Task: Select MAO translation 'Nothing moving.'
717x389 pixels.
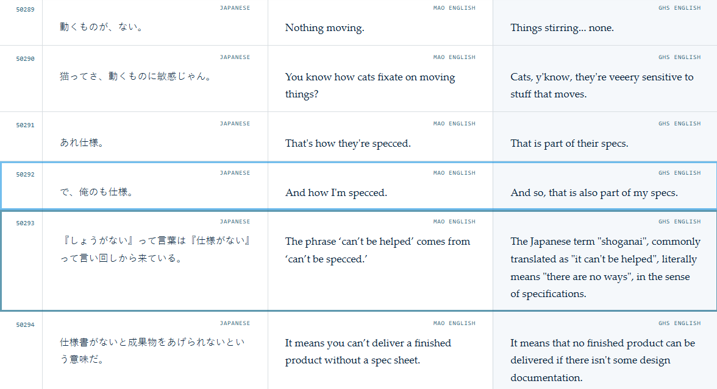Action: point(324,28)
